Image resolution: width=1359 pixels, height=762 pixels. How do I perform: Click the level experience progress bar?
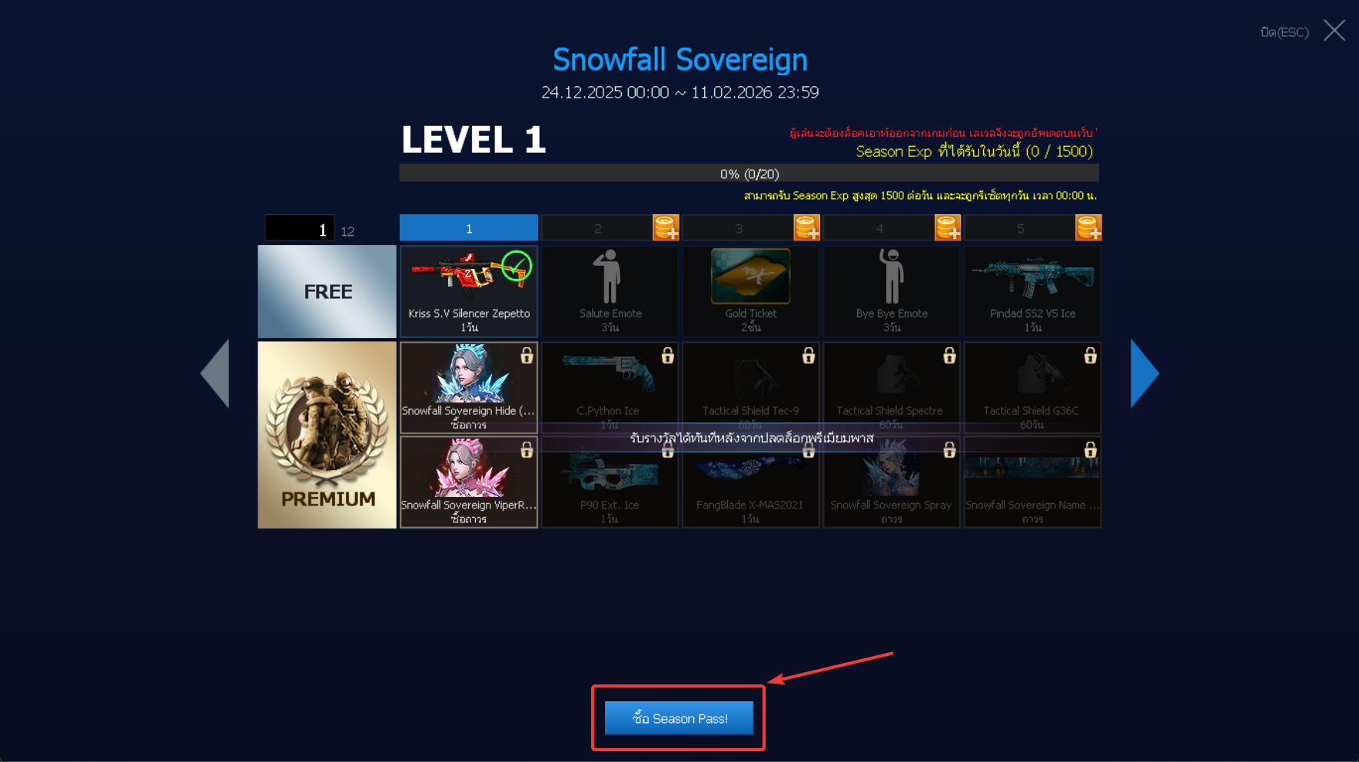749,174
